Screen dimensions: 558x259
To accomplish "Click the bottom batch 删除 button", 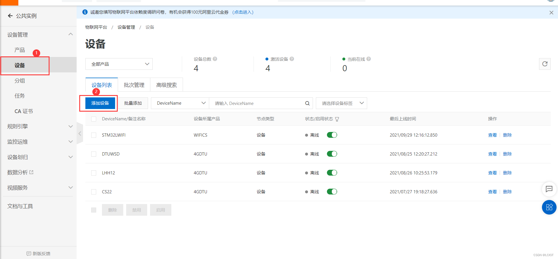I will 112,210.
